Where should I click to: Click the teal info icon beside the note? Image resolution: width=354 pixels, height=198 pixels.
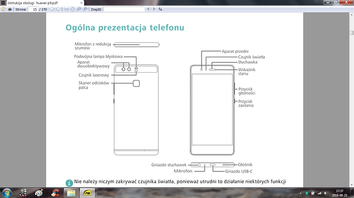(69, 183)
